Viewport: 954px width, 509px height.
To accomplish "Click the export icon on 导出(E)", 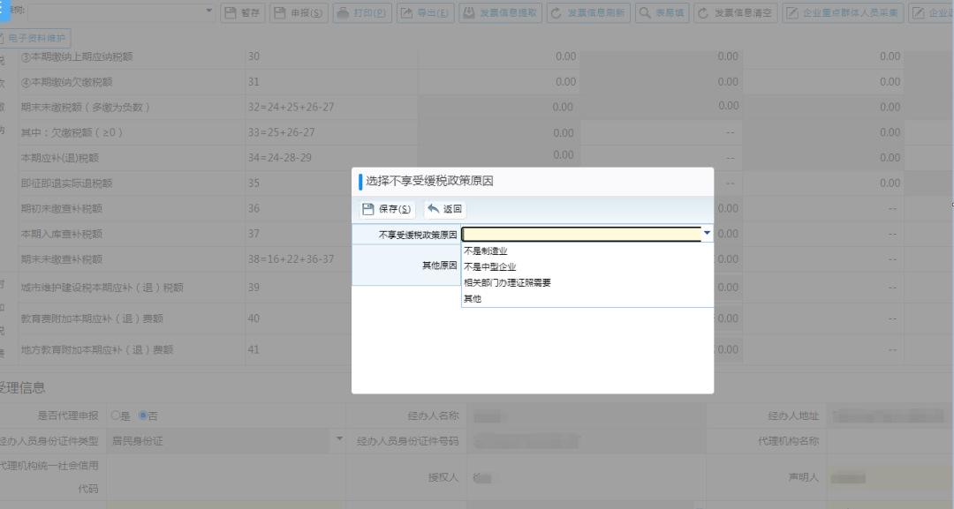I will coord(406,12).
